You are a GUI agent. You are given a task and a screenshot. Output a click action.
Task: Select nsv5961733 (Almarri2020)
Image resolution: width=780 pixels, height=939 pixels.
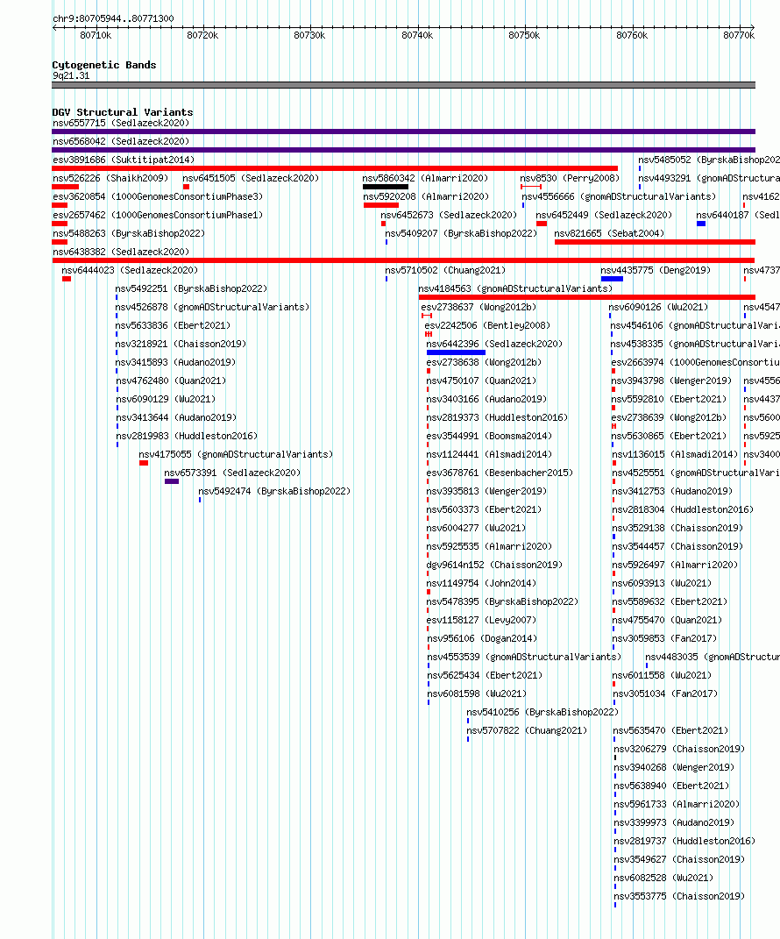point(677,804)
